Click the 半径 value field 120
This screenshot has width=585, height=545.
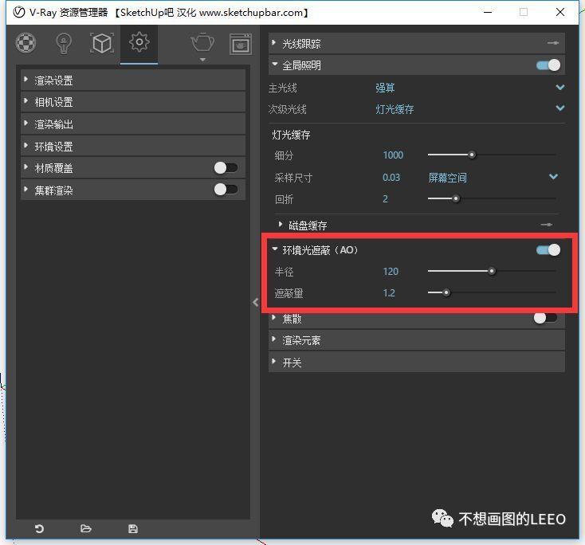pyautogui.click(x=391, y=271)
